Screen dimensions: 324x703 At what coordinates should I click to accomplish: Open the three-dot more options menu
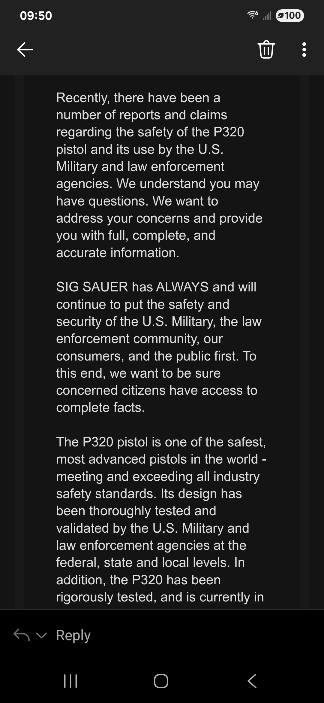coord(304,50)
